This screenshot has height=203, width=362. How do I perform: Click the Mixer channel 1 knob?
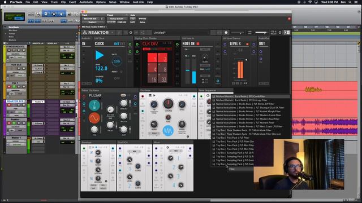click(171, 158)
